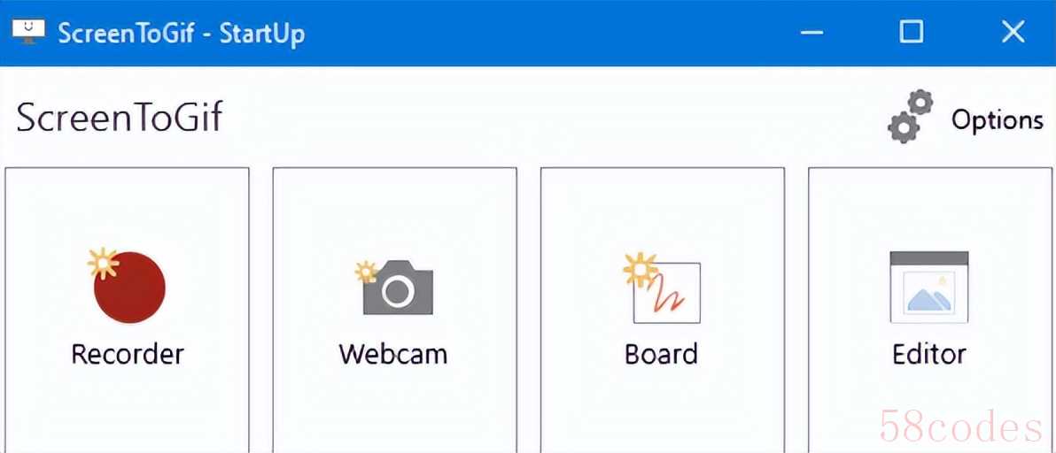Close the ScreenToGif StartUp window

(x=1013, y=31)
